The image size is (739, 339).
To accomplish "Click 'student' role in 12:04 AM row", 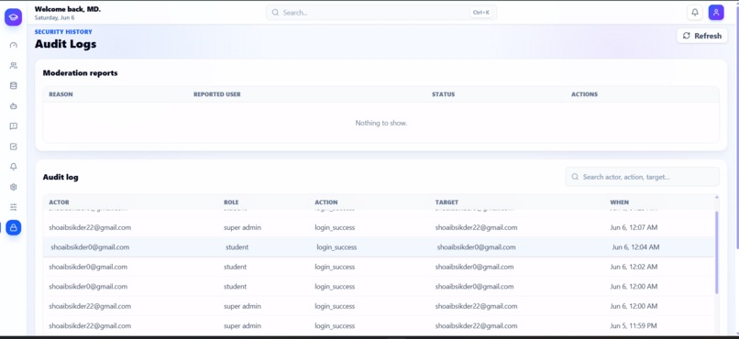I will click(237, 247).
